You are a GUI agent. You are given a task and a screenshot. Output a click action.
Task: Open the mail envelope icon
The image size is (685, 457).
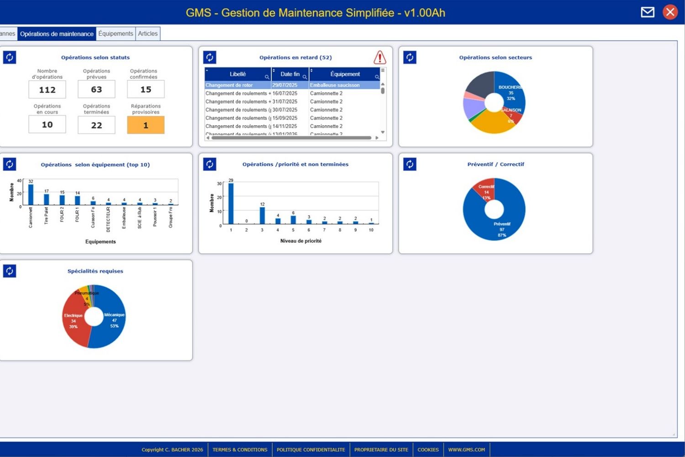[648, 12]
